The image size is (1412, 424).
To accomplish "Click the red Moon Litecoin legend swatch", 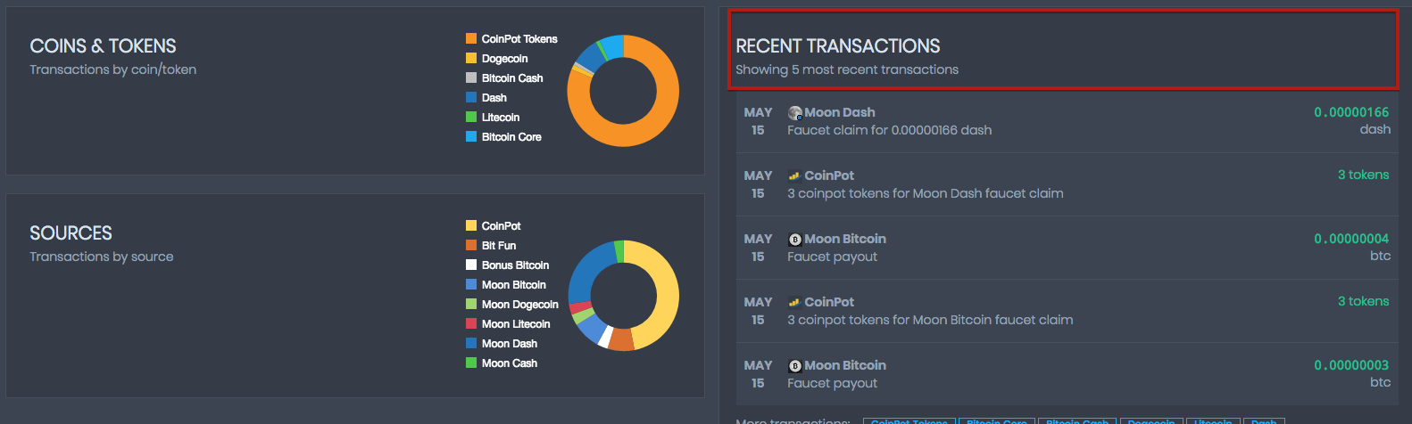I will [471, 324].
